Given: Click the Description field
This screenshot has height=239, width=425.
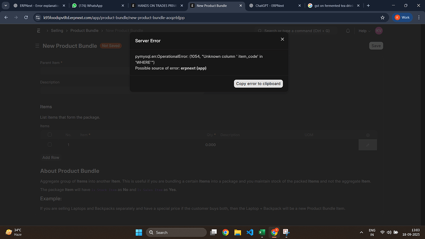Looking at the screenshot, I should click(122, 90).
